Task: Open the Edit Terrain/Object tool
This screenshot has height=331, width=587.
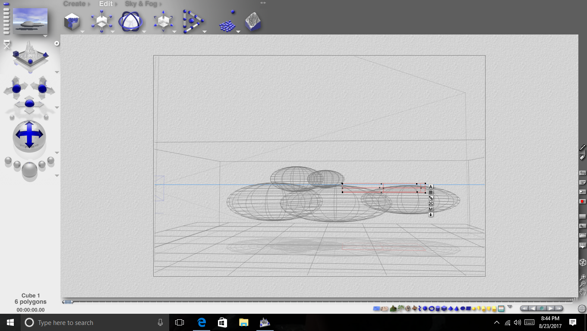Action: (x=253, y=22)
